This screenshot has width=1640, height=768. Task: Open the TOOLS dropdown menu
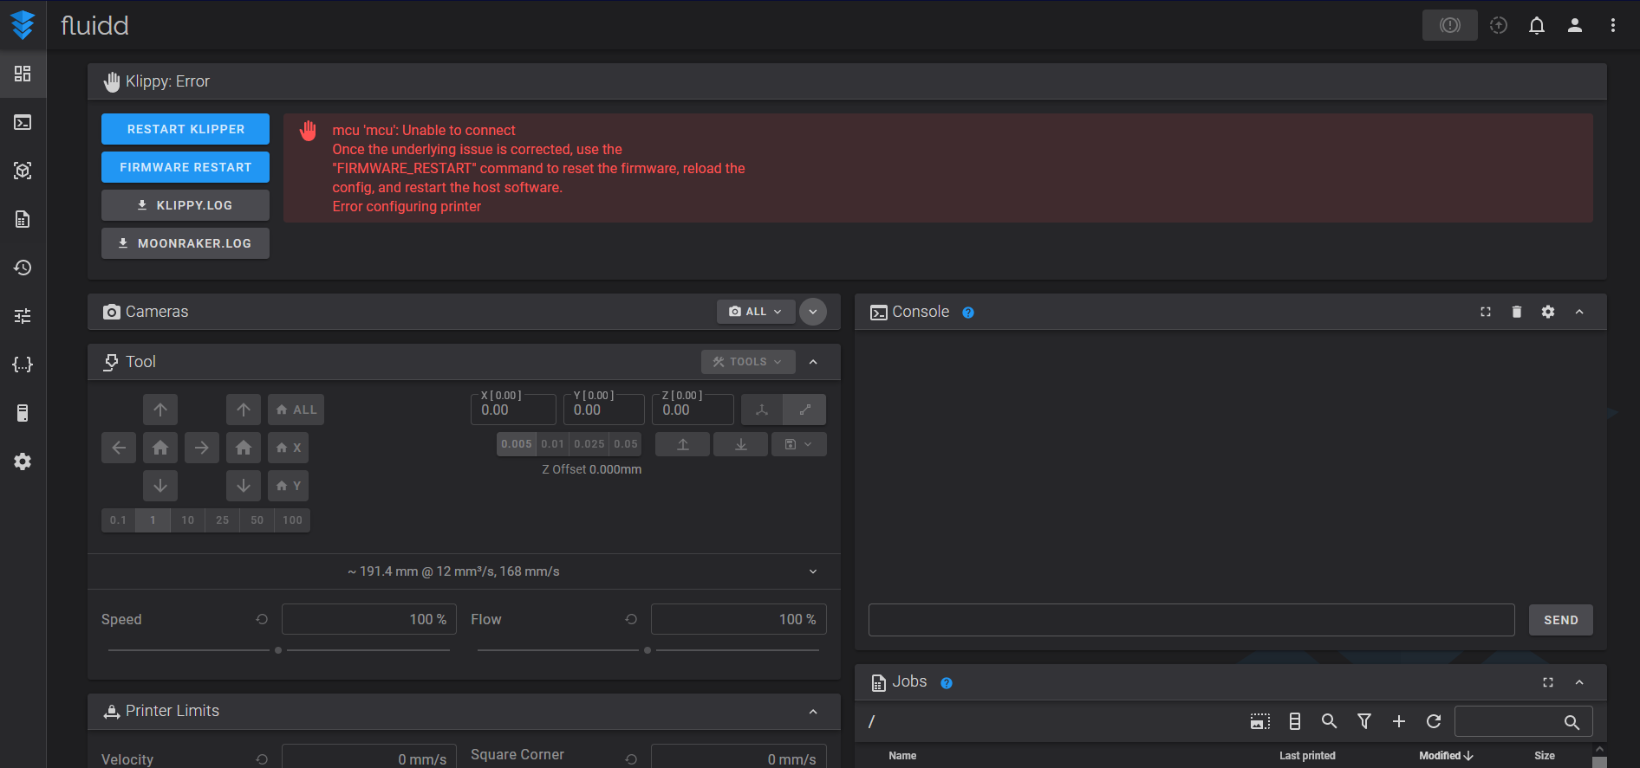pyautogui.click(x=747, y=362)
